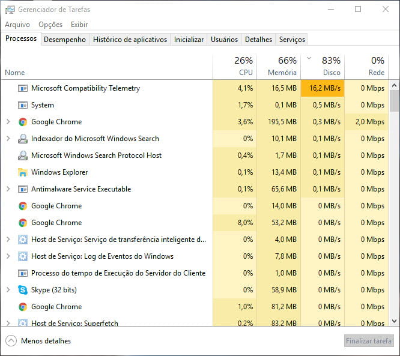
Task: Expand the Indexador do Microsoft Windows Search row
Action: 8,139
